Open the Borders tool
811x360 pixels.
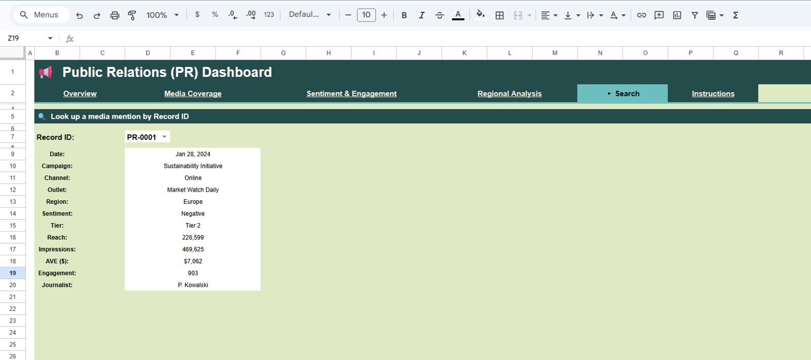tap(499, 15)
